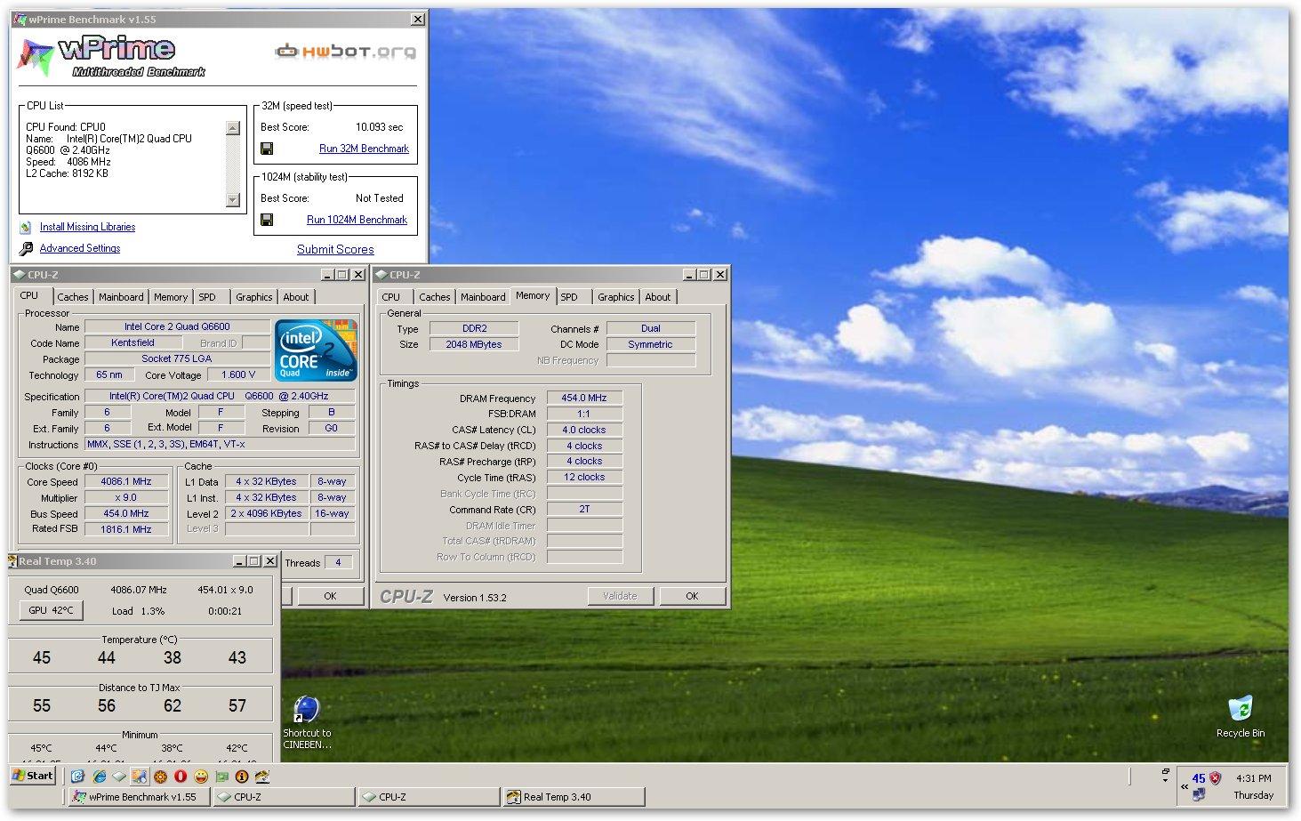Click the first blue Quick Launch icon after Start
Viewport: 1301px width, 821px height.
tap(78, 777)
